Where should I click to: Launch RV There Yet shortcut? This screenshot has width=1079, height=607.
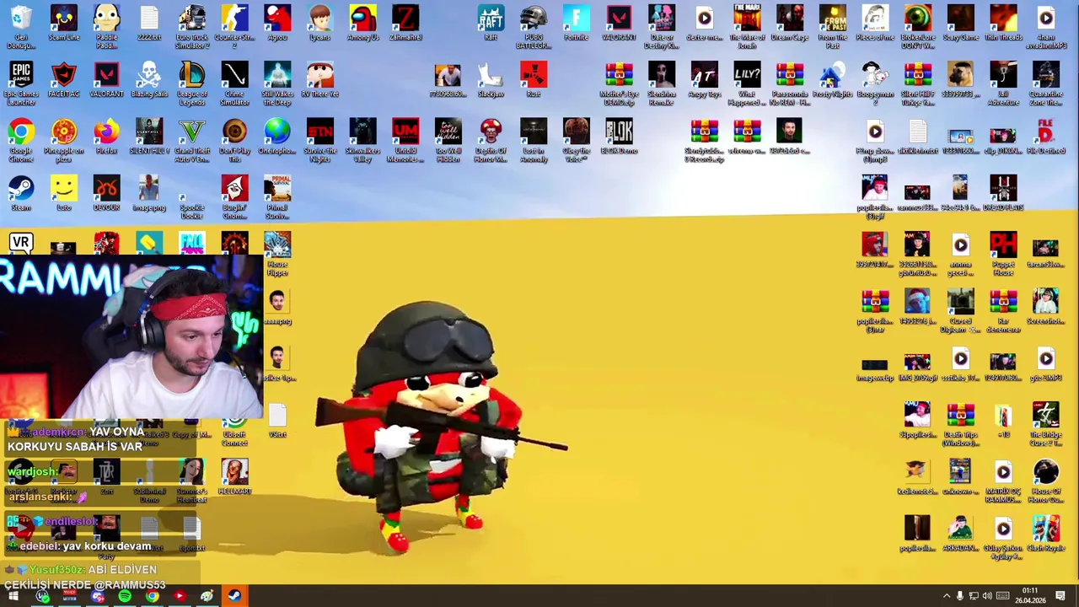pyautogui.click(x=320, y=80)
